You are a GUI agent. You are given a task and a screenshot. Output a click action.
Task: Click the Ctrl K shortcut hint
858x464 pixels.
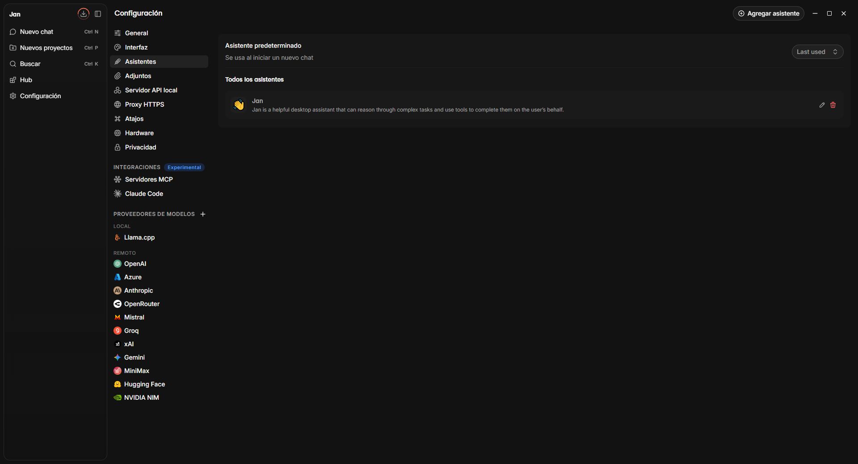pos(91,64)
